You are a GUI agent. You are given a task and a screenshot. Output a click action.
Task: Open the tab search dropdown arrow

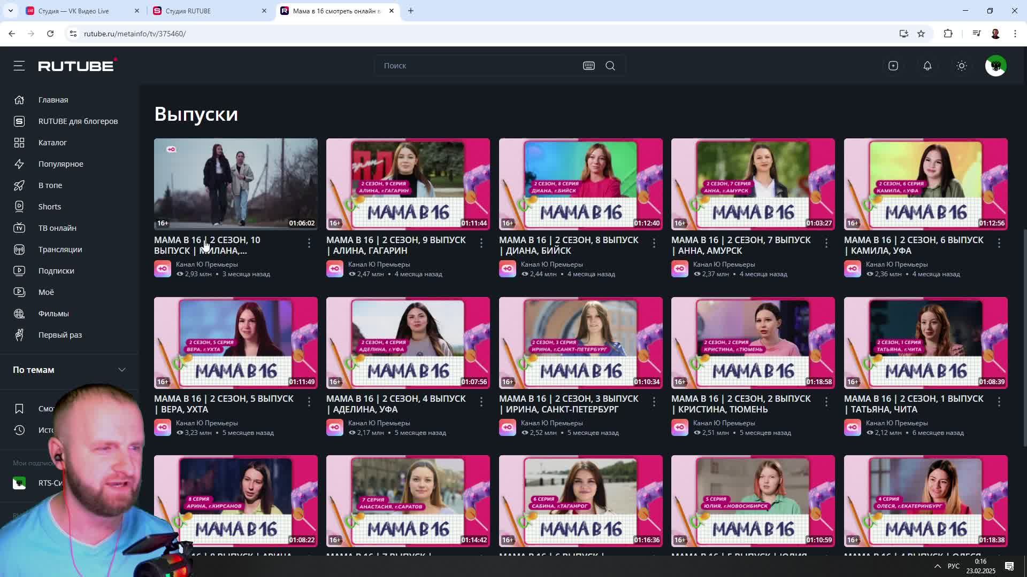[x=10, y=11]
